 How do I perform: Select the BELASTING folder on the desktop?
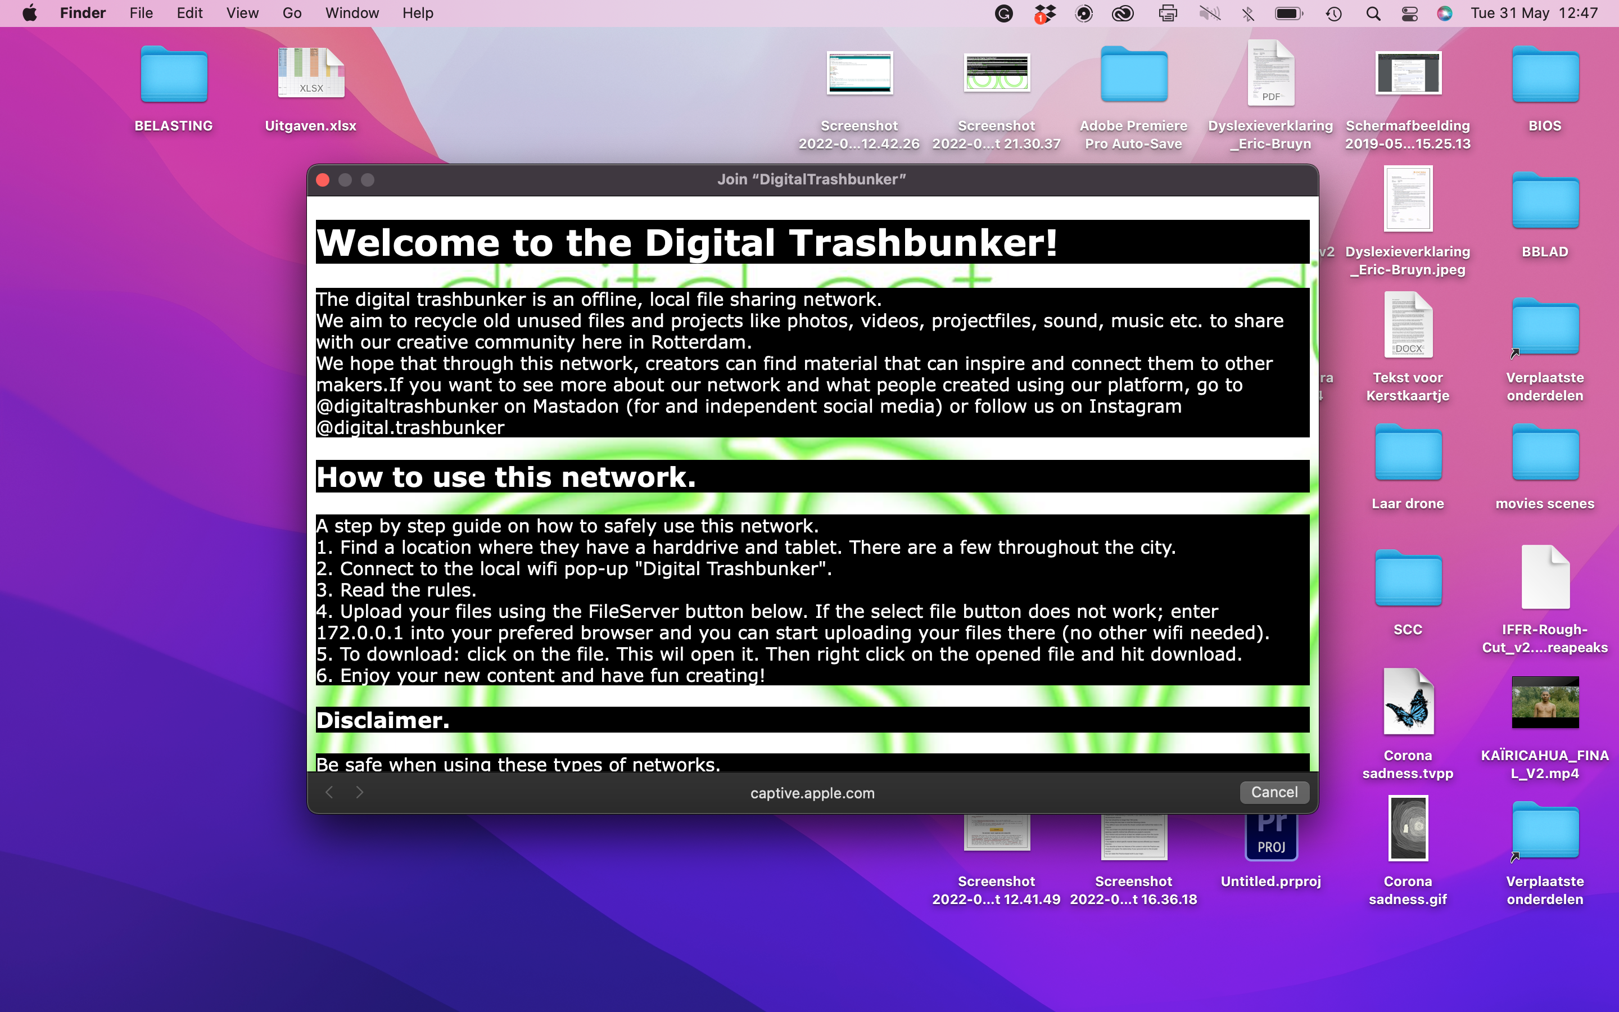174,75
